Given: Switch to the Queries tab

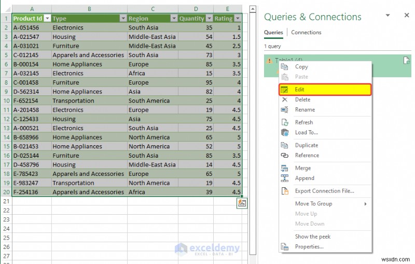Looking at the screenshot, I should (273, 33).
